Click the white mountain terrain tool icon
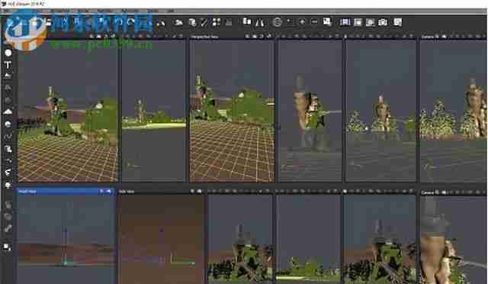The height and width of the screenshot is (284, 488). click(8, 111)
